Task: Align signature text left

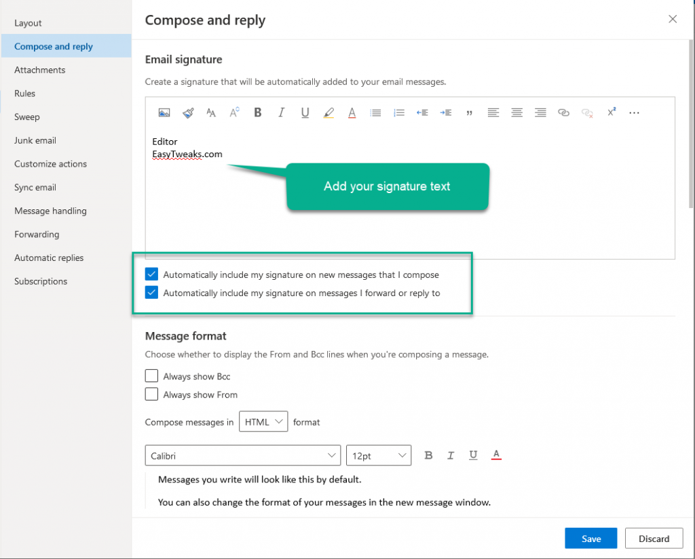Action: (493, 113)
